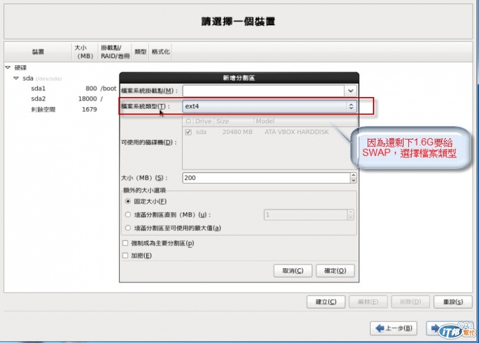Click the delete (D) button
The image size is (479, 343).
410,302
